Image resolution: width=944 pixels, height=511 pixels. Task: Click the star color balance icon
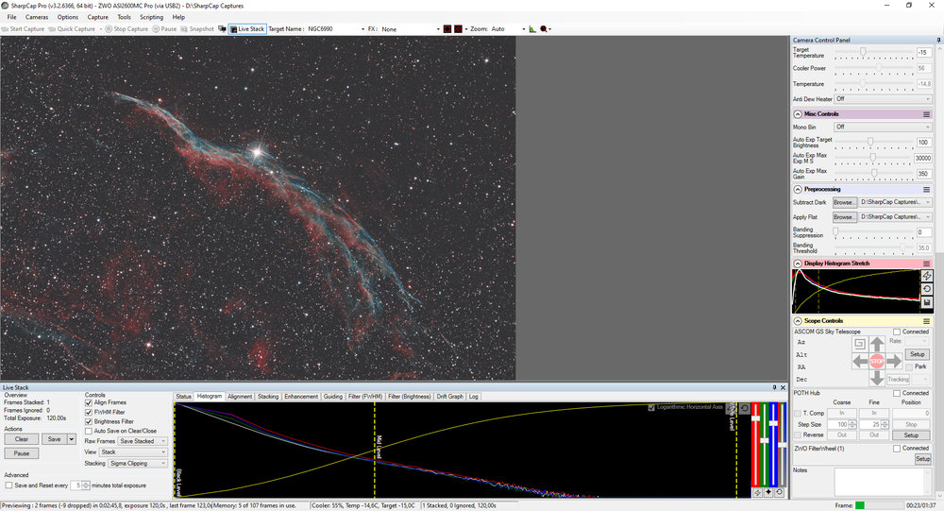coord(768,492)
